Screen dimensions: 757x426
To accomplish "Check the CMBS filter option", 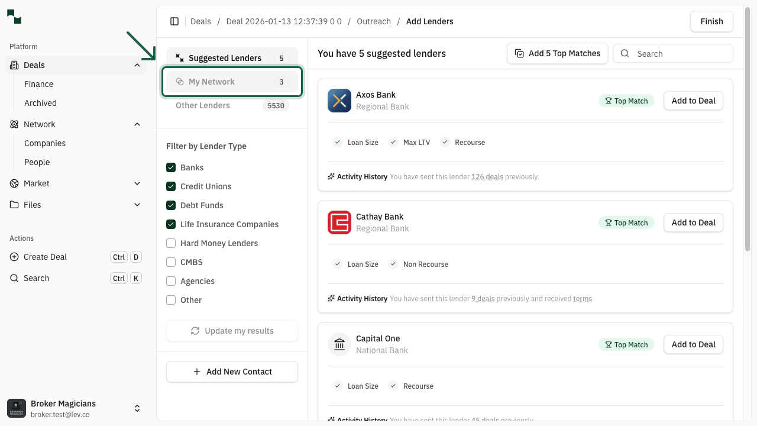I will pos(171,262).
